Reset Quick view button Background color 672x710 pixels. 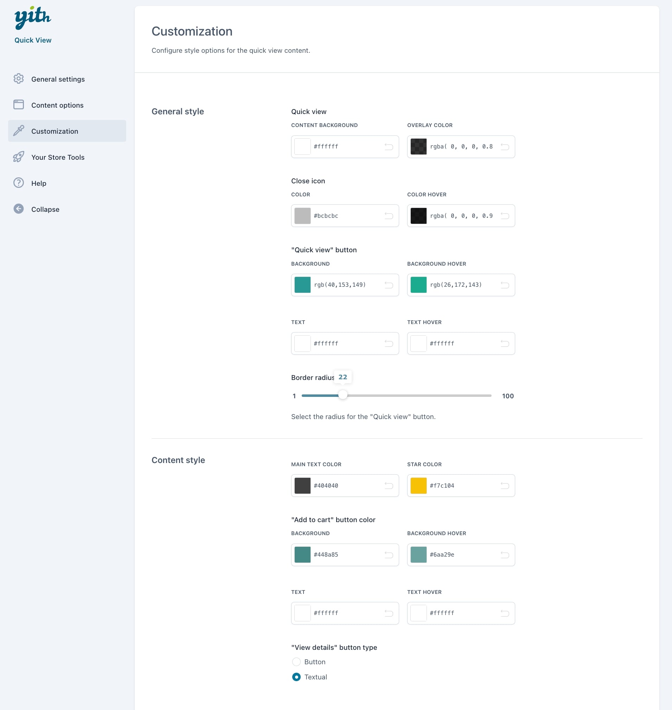coord(389,285)
